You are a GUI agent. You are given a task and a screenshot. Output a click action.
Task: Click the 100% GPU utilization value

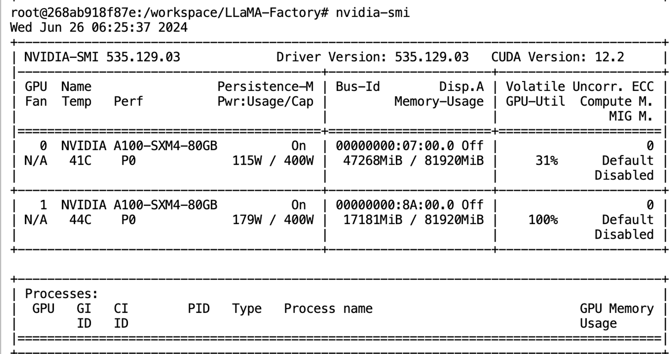point(543,220)
